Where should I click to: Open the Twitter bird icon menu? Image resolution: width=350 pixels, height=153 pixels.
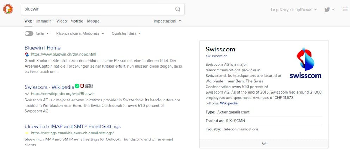(330, 9)
